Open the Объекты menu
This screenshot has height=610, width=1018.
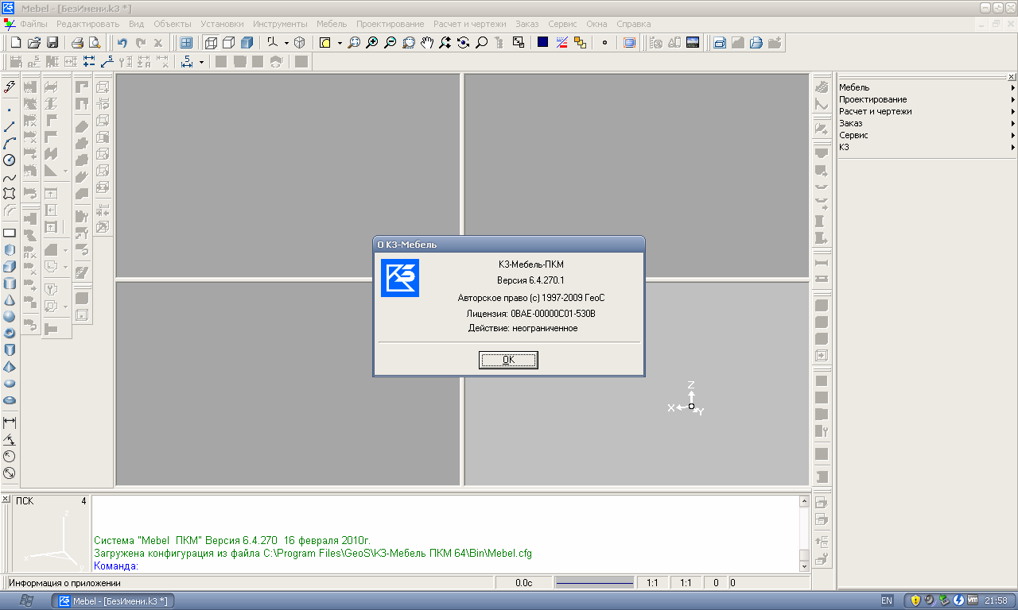click(x=172, y=24)
